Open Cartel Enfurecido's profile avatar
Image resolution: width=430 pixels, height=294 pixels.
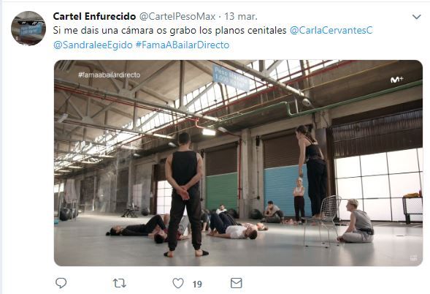[x=28, y=29]
